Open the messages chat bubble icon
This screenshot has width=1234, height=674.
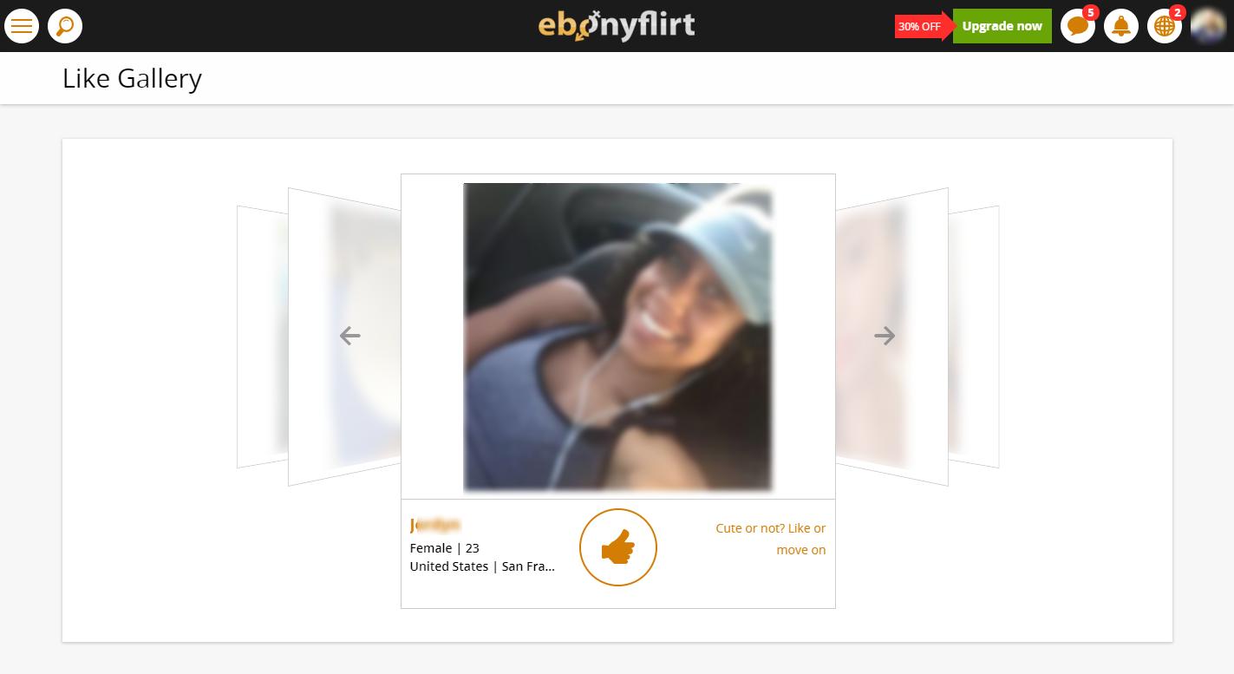click(1078, 26)
